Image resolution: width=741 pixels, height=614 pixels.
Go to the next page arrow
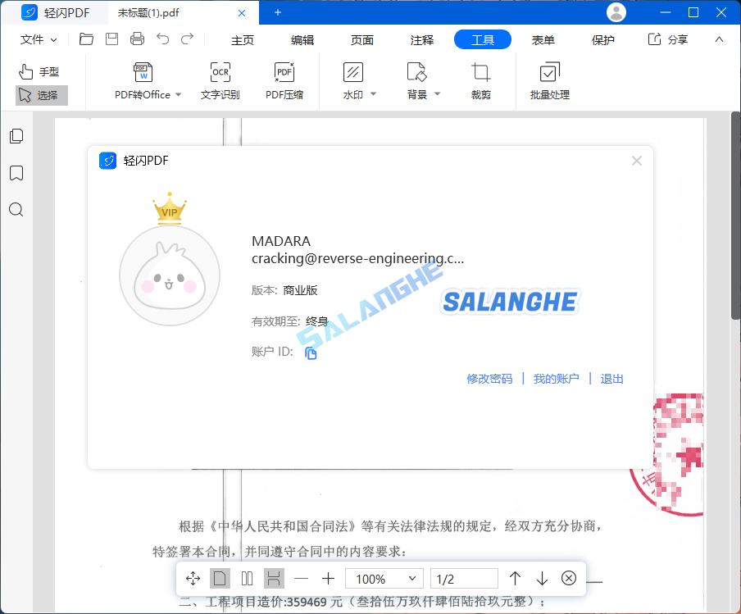click(x=542, y=579)
